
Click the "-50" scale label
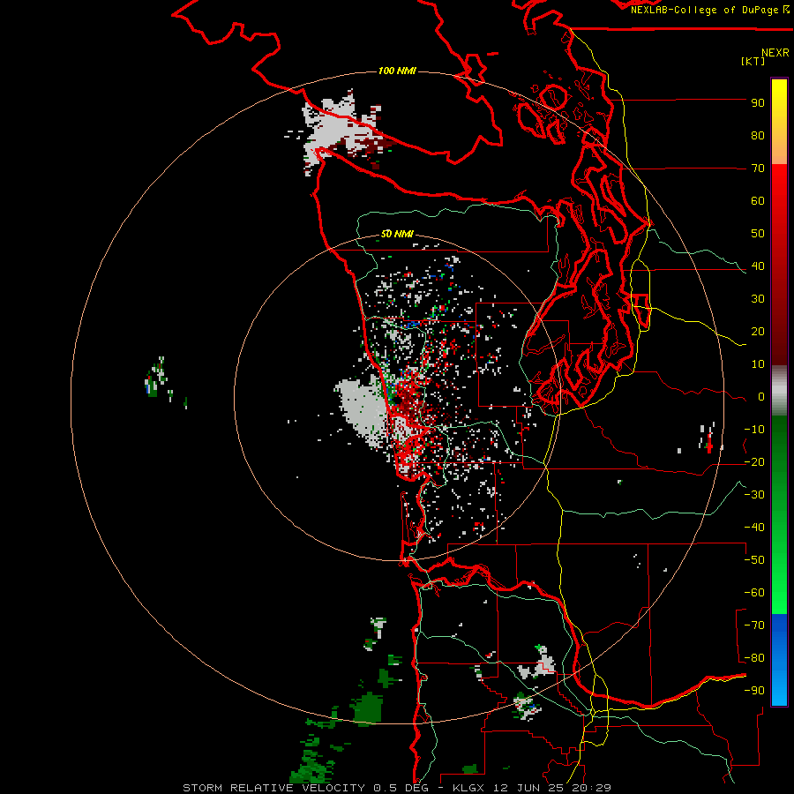click(754, 560)
